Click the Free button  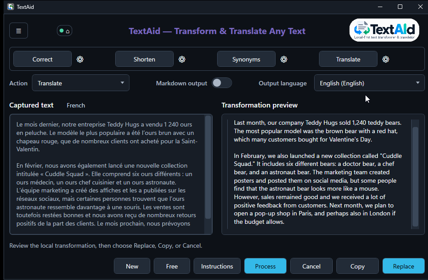(172, 266)
